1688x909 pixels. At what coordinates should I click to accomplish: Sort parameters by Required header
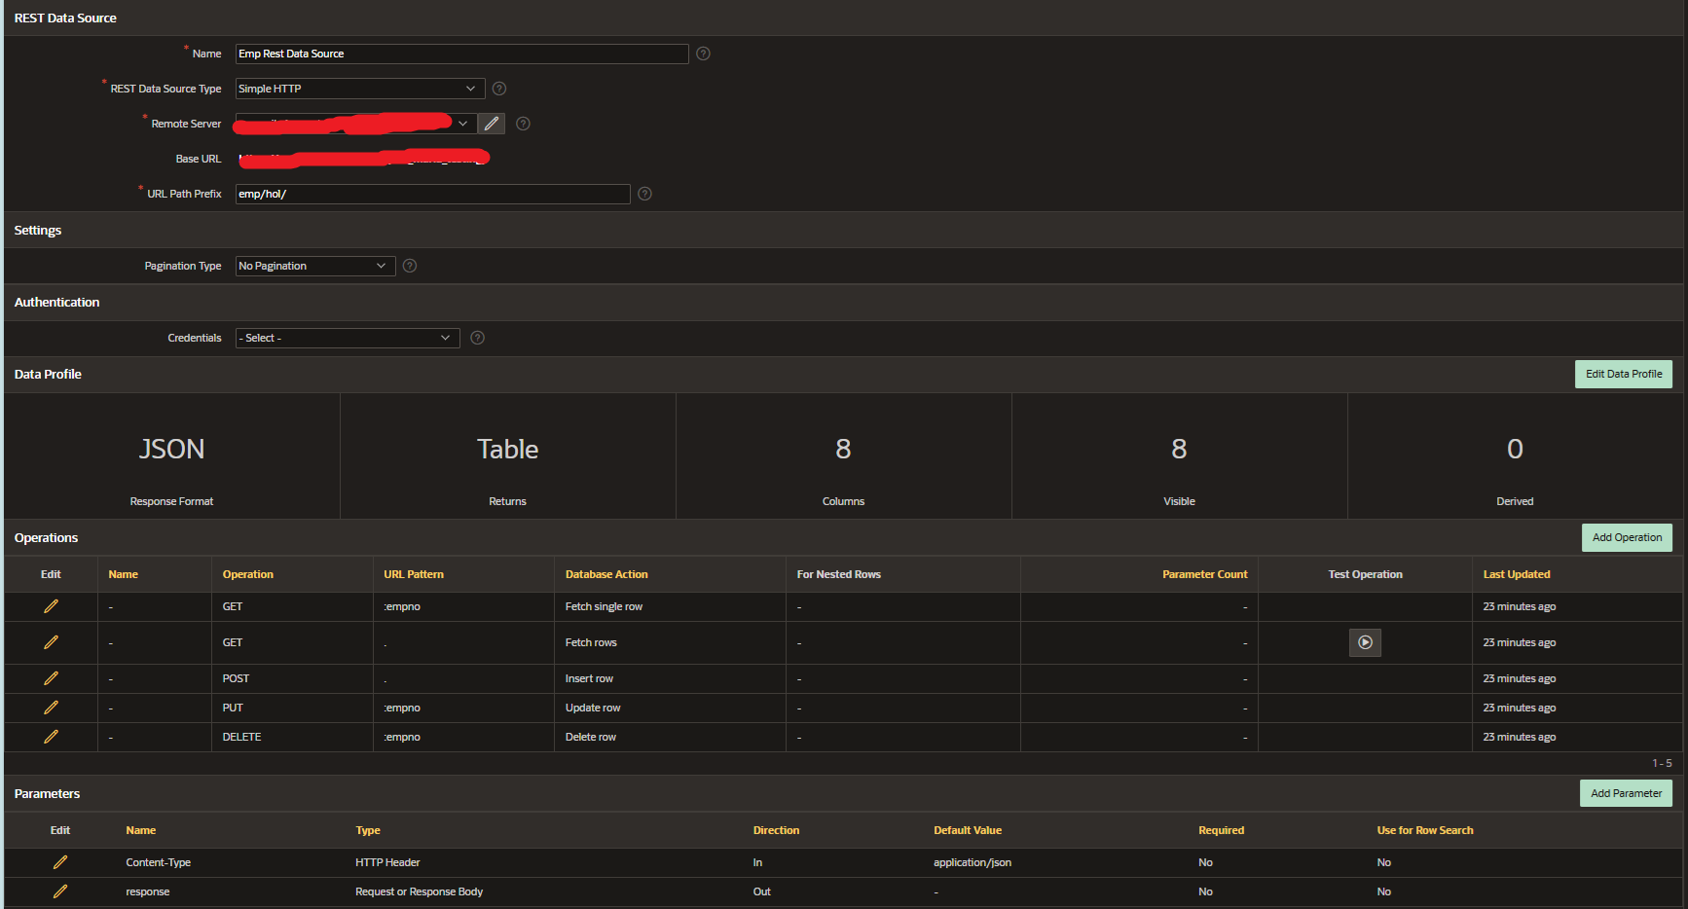point(1222,830)
